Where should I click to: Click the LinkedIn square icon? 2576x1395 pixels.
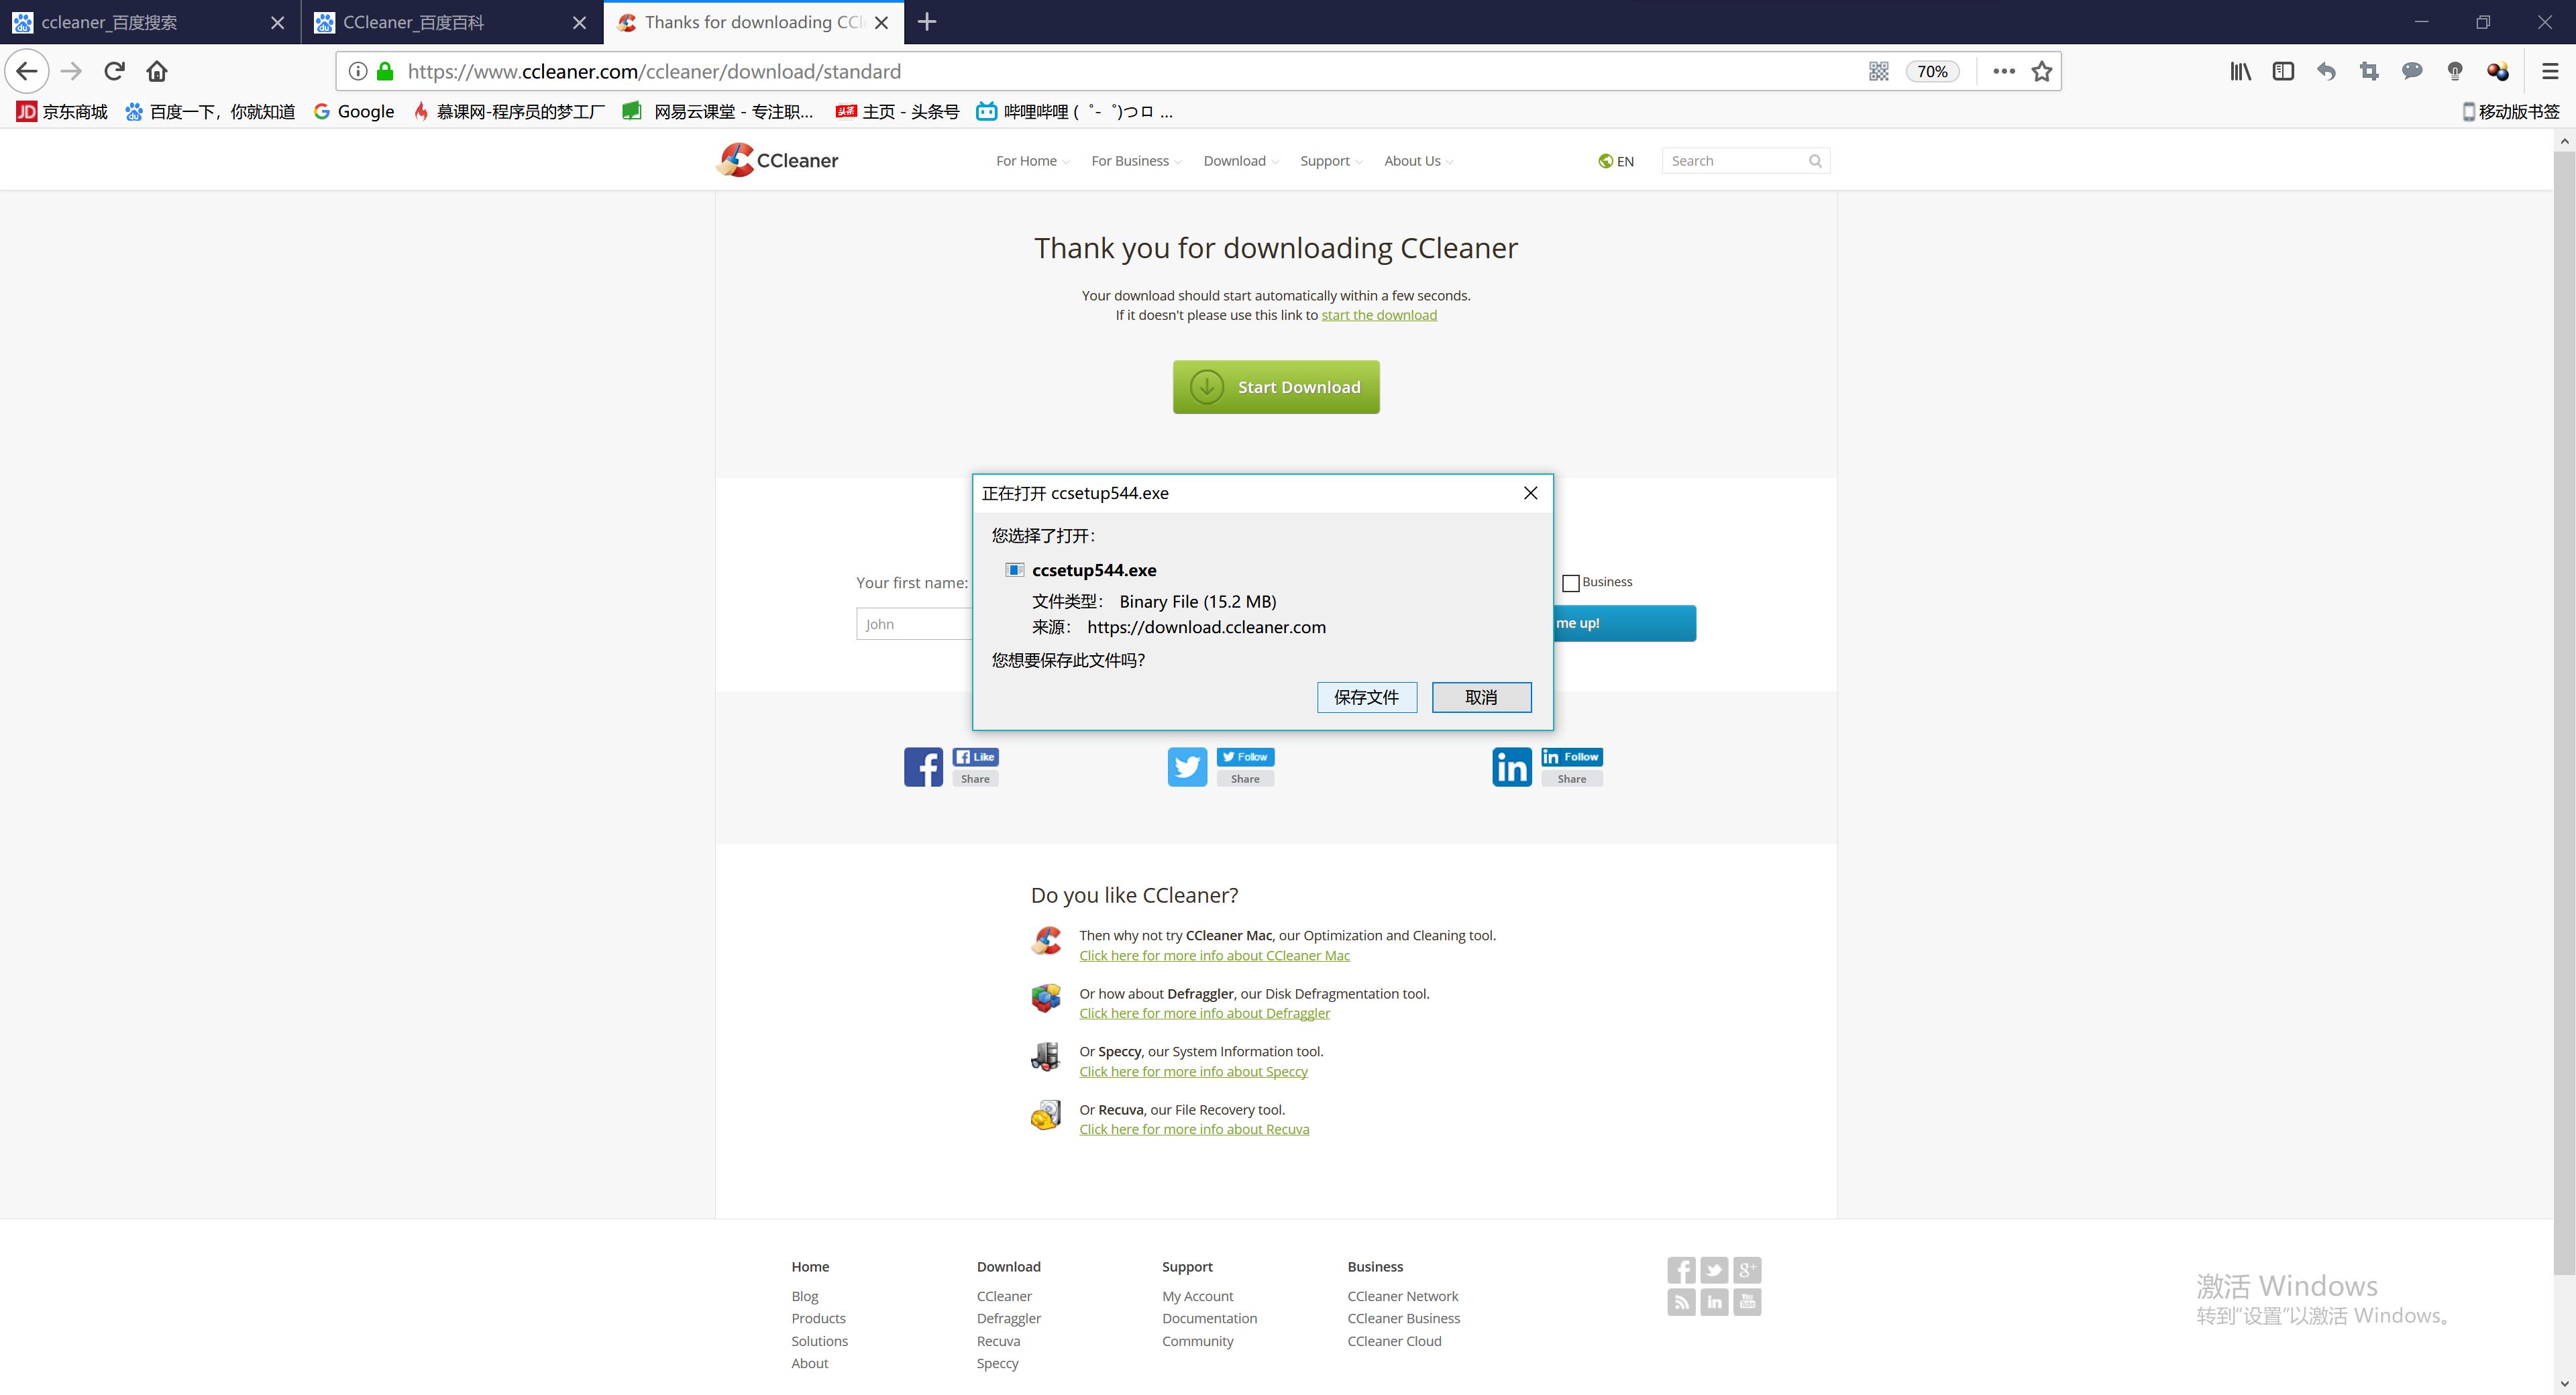pyautogui.click(x=1511, y=766)
